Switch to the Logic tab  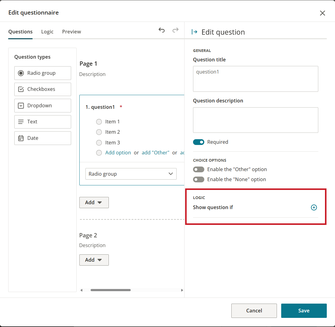[47, 32]
